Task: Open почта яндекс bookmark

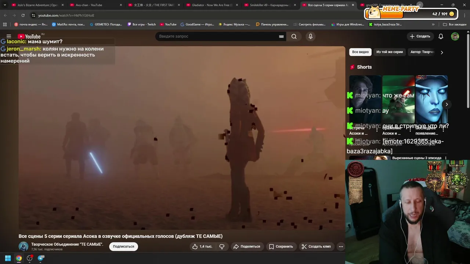Action: pyautogui.click(x=31, y=25)
